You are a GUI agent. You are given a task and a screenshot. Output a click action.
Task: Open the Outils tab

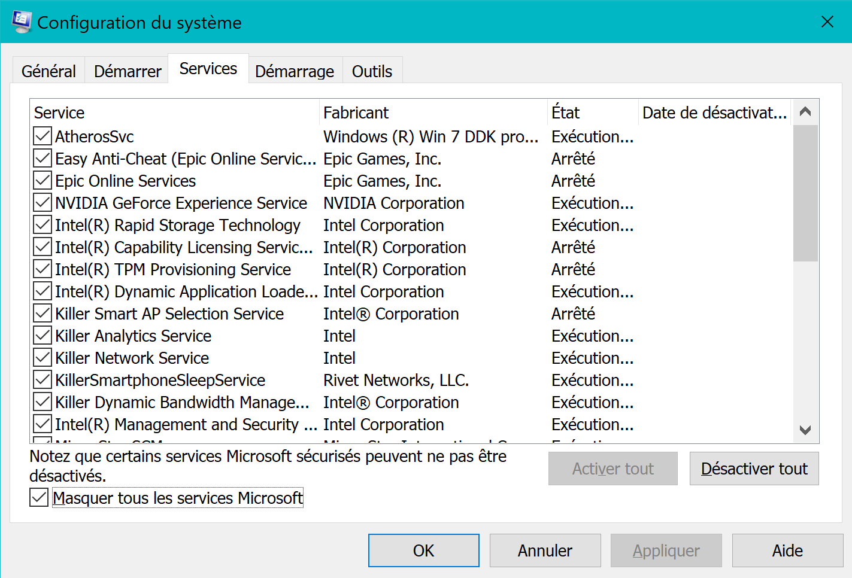pyautogui.click(x=372, y=71)
